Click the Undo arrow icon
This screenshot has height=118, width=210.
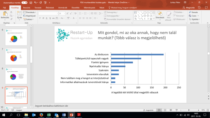pyautogui.click(x=35, y=2)
